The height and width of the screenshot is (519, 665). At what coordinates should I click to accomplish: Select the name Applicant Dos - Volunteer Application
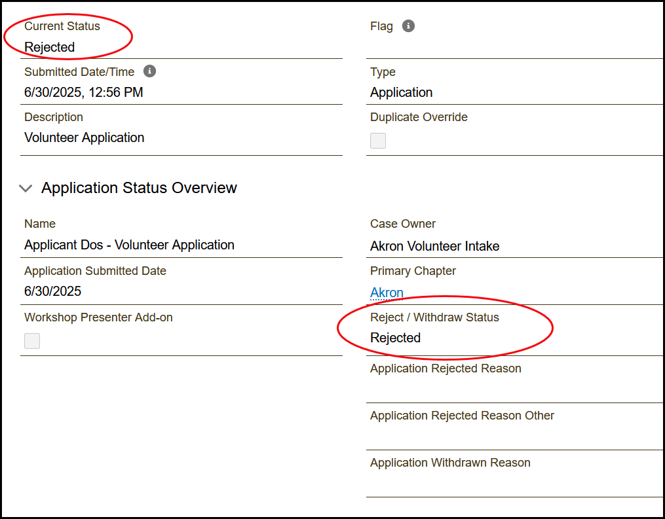129,245
